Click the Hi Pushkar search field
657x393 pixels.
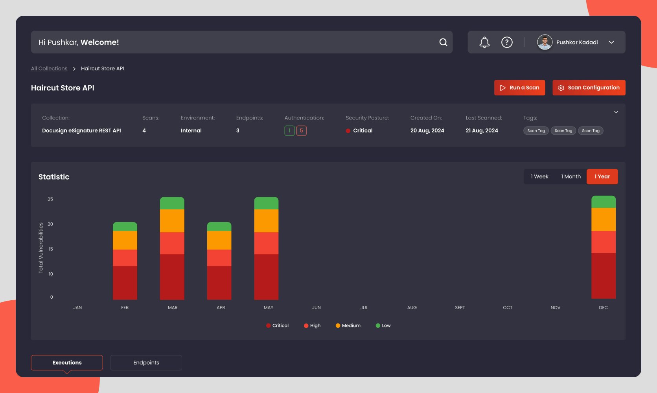(242, 42)
